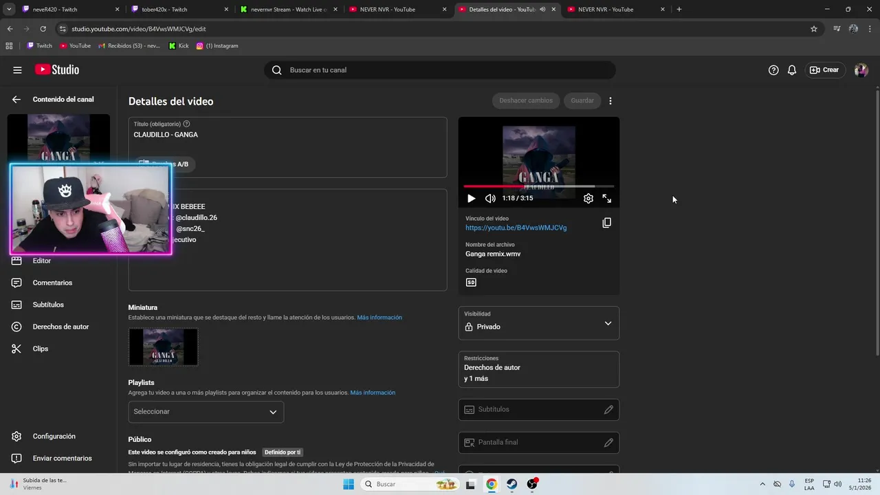The width and height of the screenshot is (880, 495).
Task: Click the Restricciones Derechos de autor box
Action: click(x=539, y=370)
